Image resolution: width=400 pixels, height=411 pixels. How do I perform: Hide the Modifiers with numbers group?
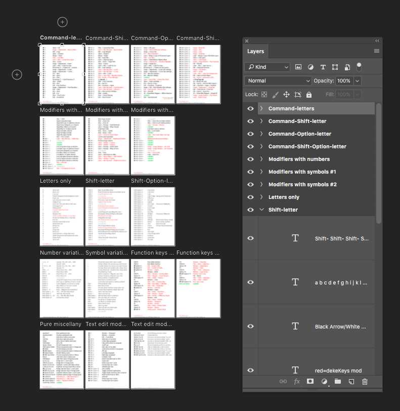[250, 159]
